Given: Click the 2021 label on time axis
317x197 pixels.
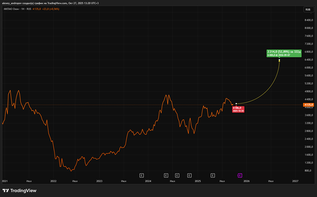Looking at the screenshot, I should pyautogui.click(x=5, y=181).
